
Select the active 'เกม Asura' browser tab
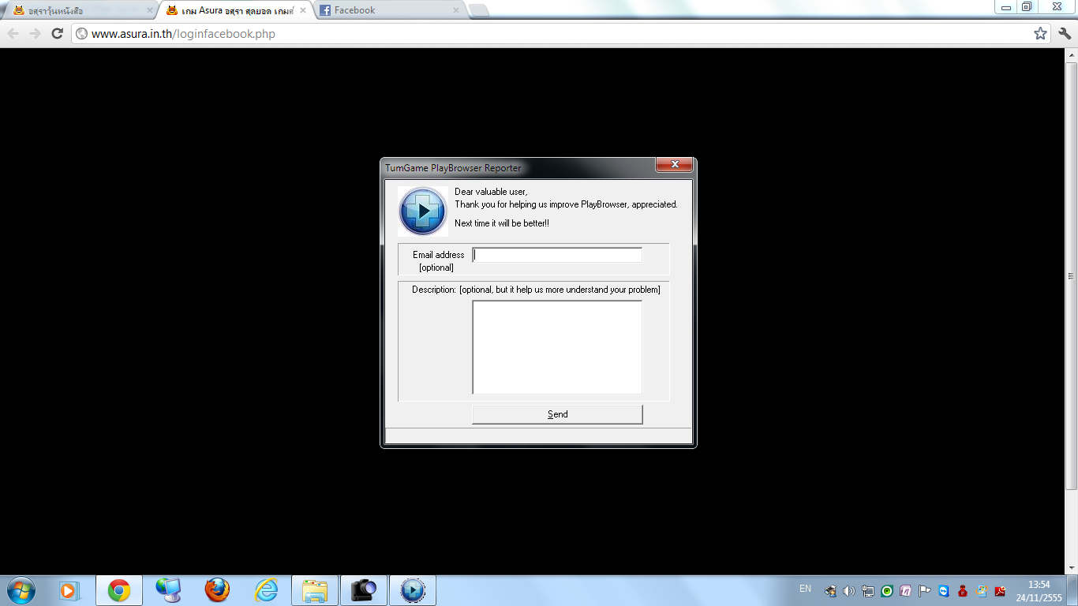tap(236, 10)
